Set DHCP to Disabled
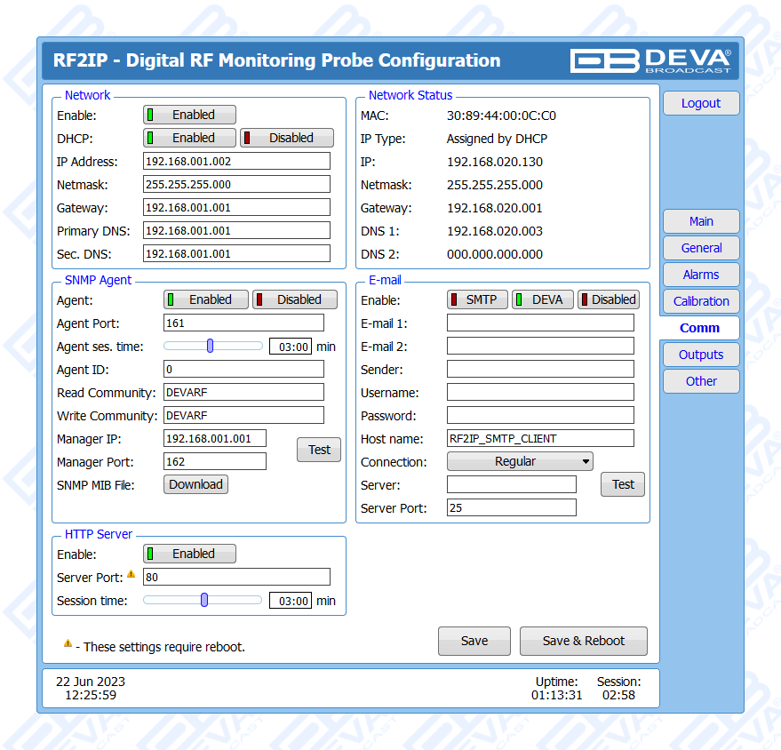Viewport: 781px width, 750px height. [x=287, y=138]
